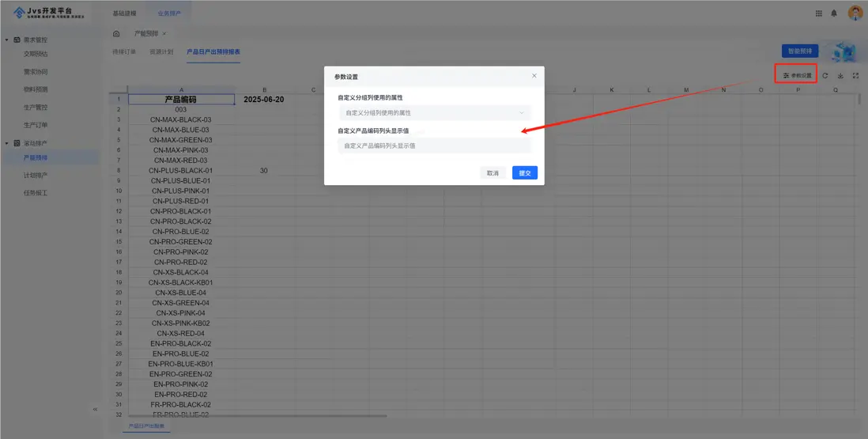Screen dimensions: 868x439
Task: Focus the 自定义产品编码列头显示值 input field
Action: (x=435, y=146)
